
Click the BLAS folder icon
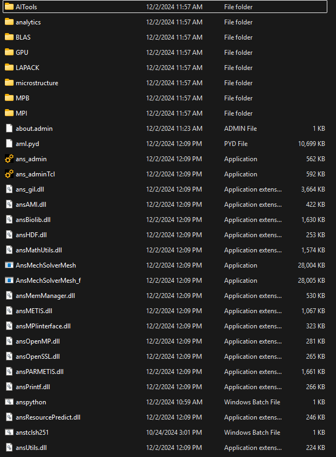click(x=9, y=37)
